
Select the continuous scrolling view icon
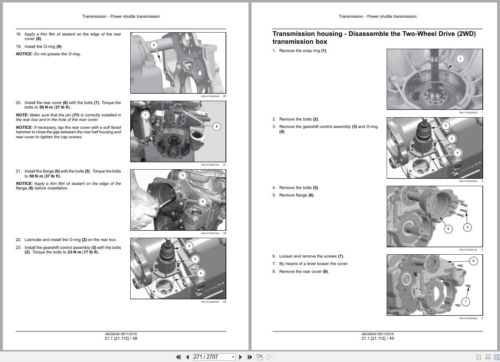click(x=488, y=357)
